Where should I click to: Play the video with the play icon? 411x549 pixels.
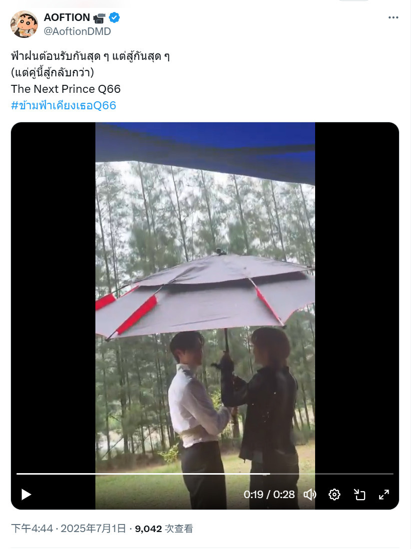[26, 495]
